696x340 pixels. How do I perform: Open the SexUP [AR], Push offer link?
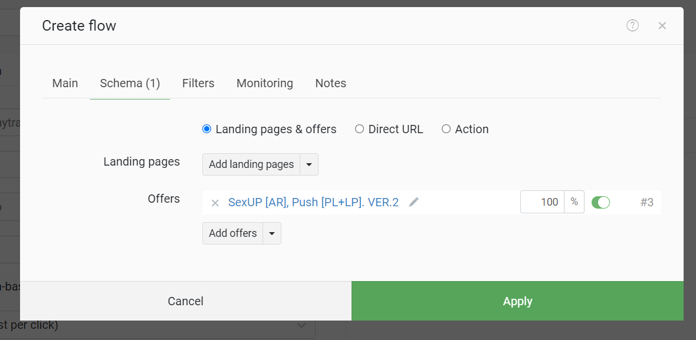point(313,202)
